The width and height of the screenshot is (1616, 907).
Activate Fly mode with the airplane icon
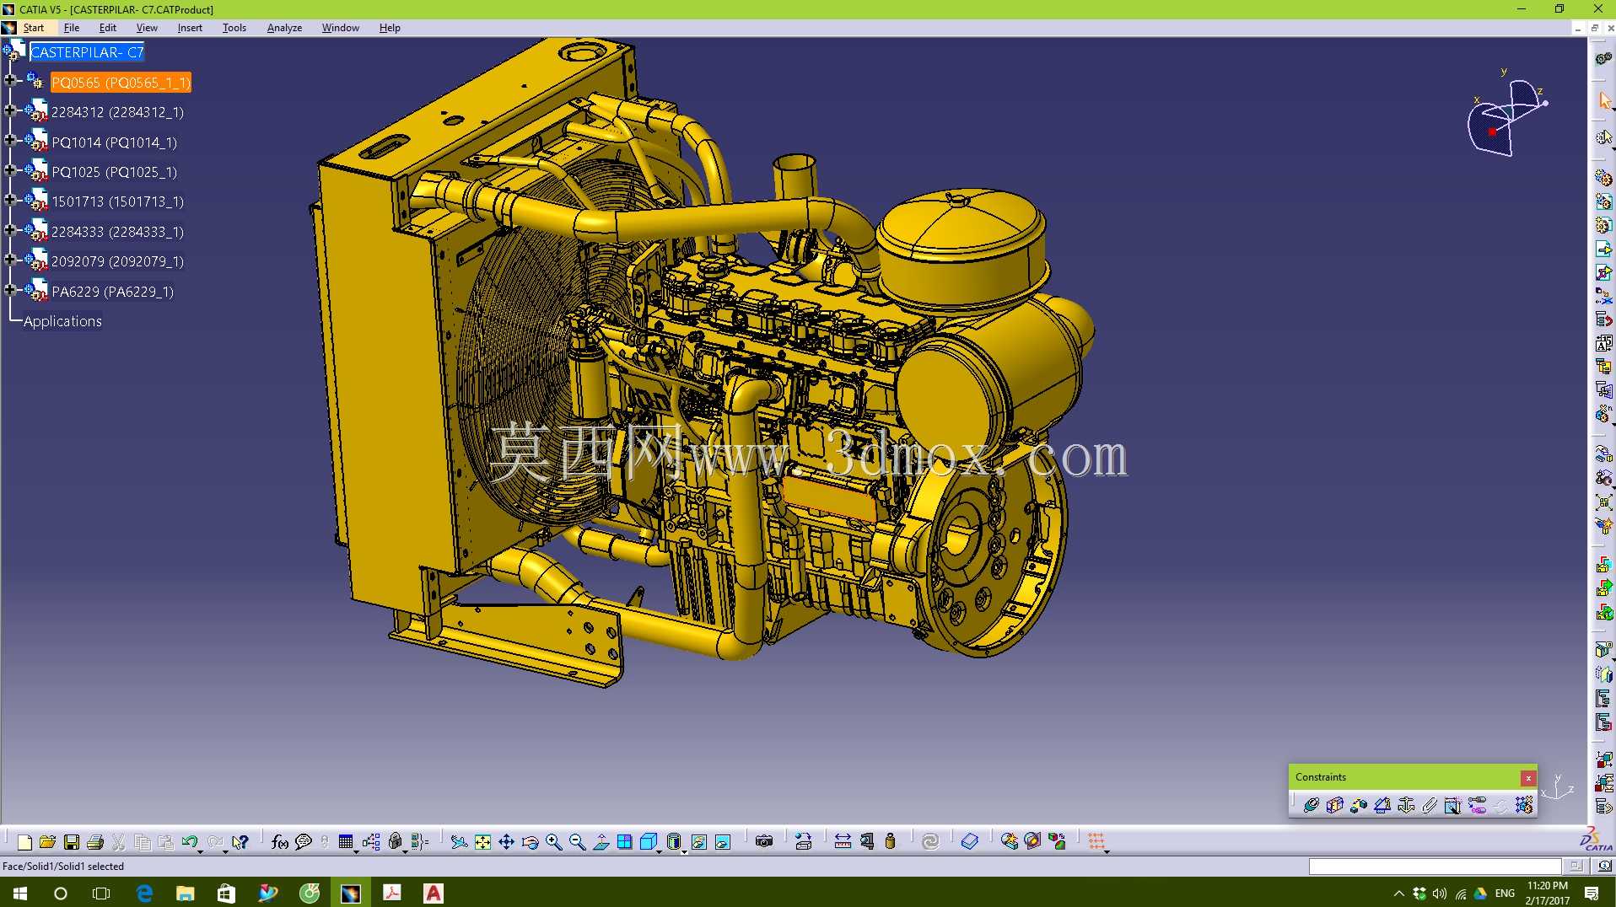[x=459, y=841]
